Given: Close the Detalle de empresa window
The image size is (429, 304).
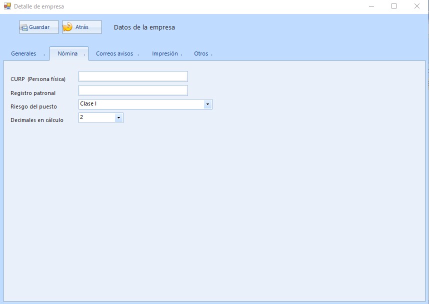Looking at the screenshot, I should (x=416, y=6).
